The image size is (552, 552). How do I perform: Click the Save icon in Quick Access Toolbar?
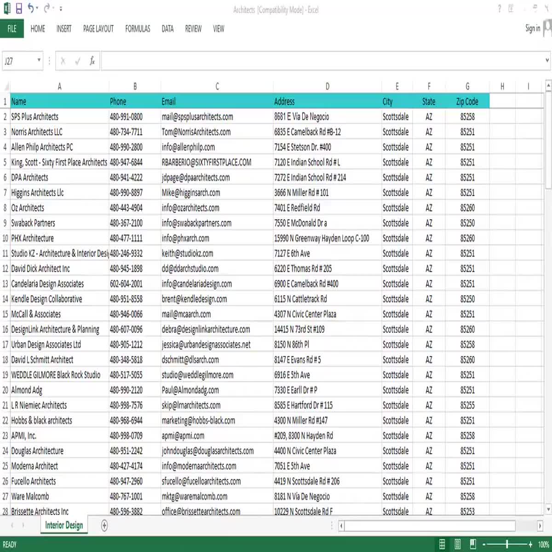coord(19,8)
